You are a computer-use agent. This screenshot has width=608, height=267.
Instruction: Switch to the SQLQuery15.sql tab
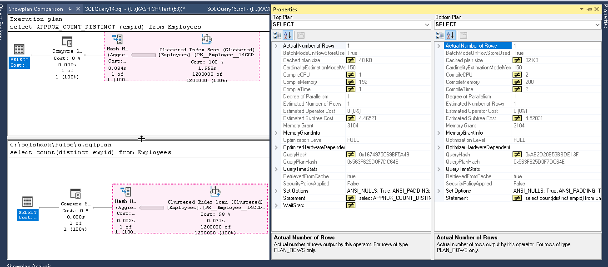(x=236, y=9)
